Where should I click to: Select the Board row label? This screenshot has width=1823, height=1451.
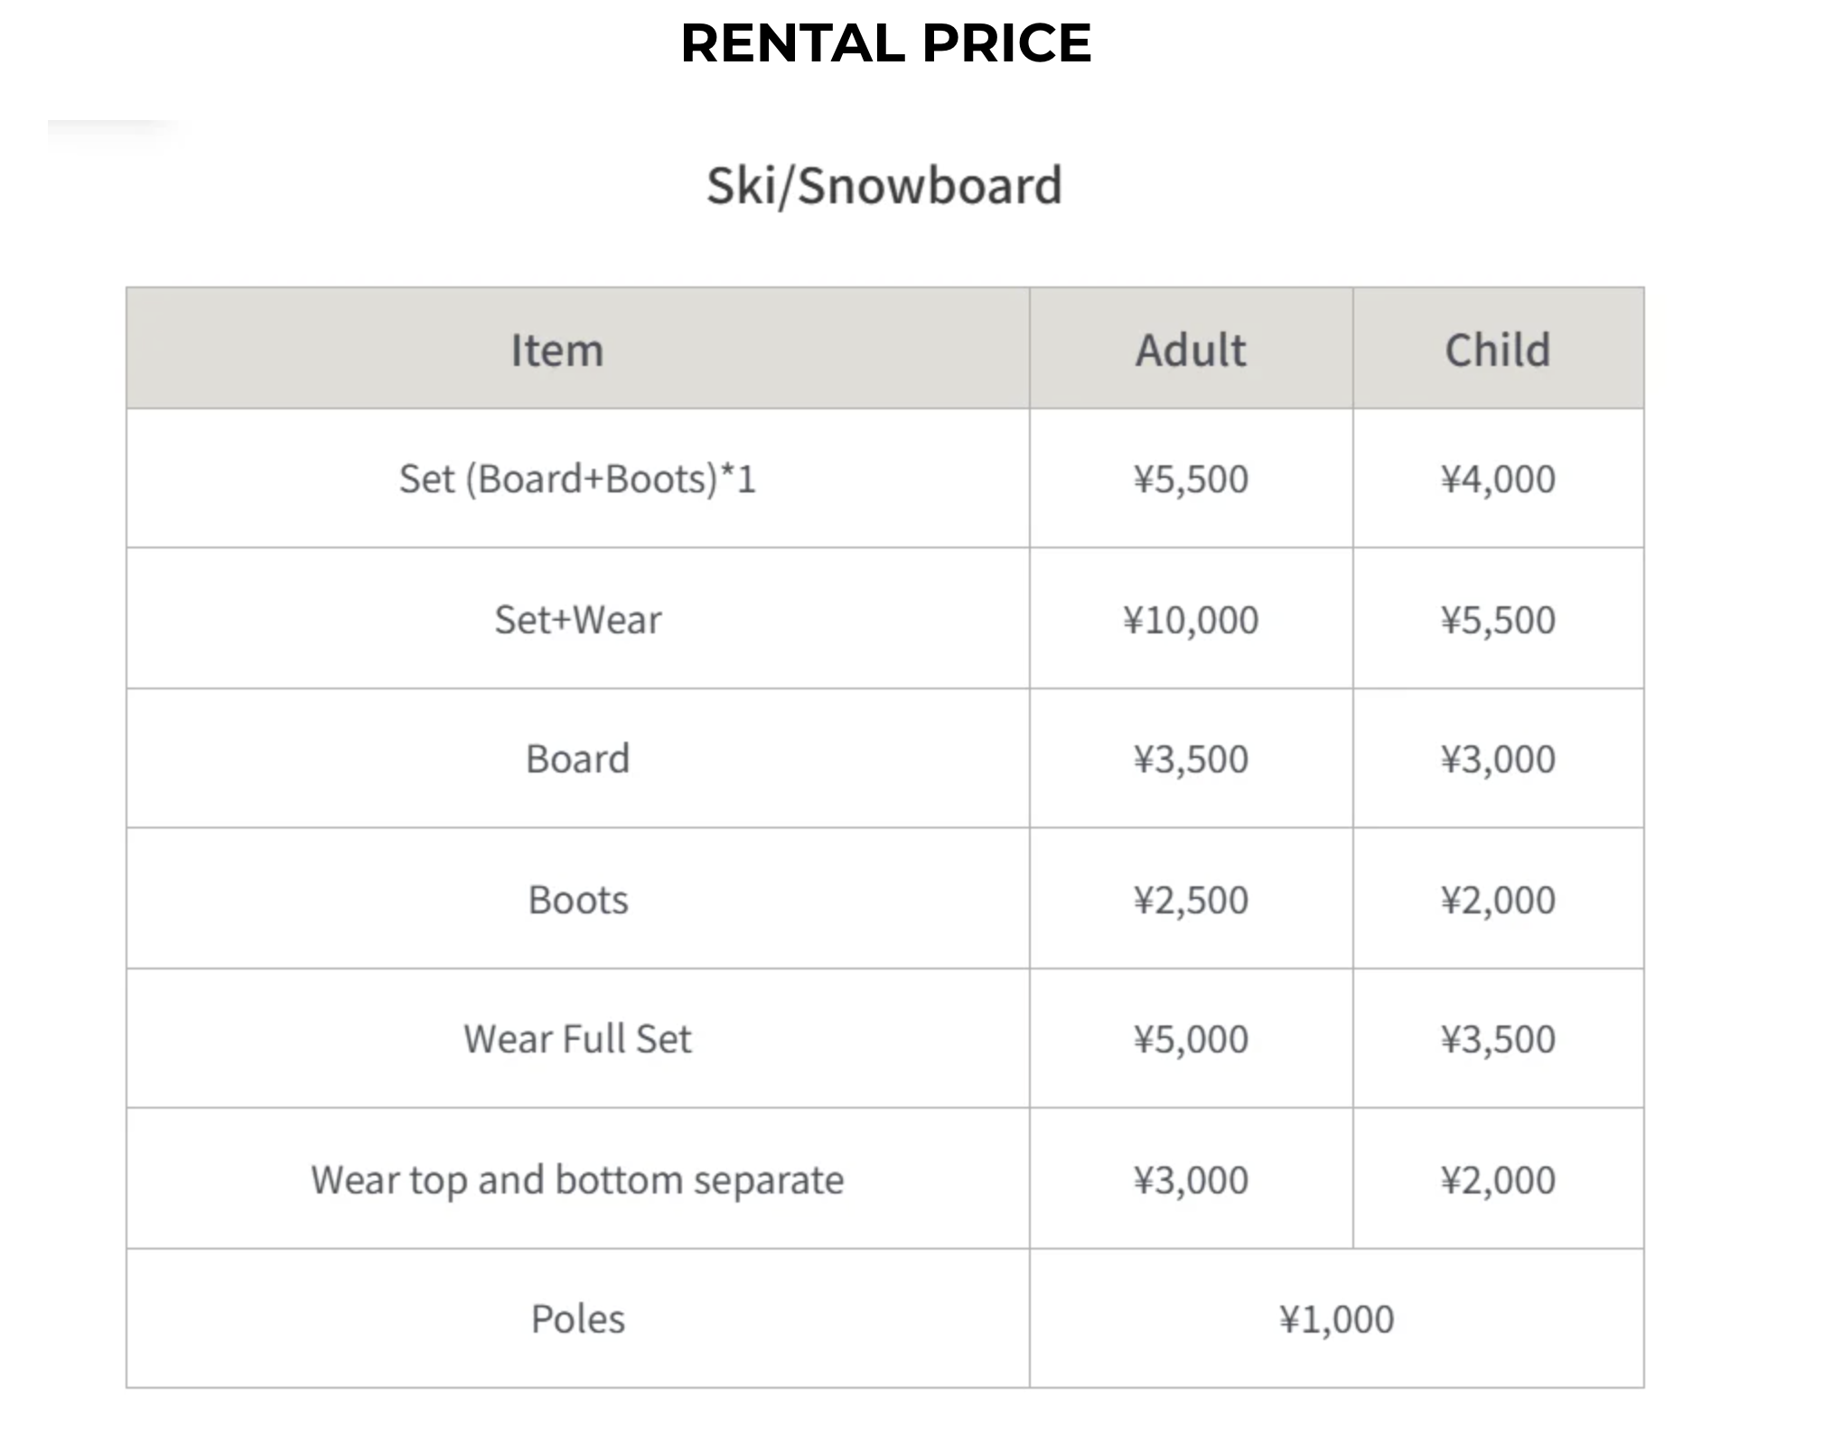click(577, 759)
